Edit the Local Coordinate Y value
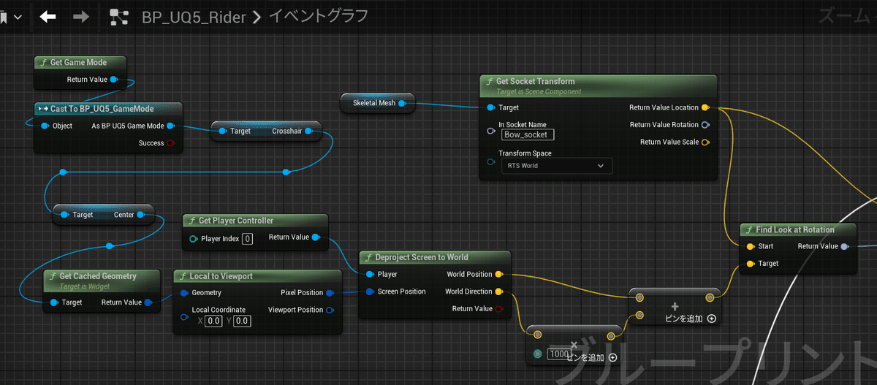This screenshot has width=877, height=385. (243, 321)
